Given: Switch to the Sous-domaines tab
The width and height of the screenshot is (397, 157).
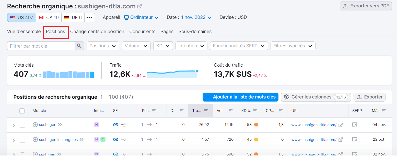Looking at the screenshot, I should pos(195,32).
